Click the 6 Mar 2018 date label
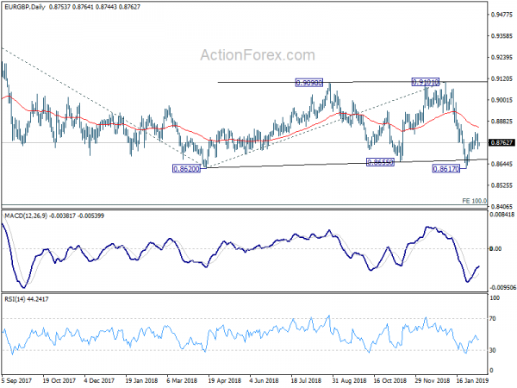The image size is (517, 388). (183, 380)
